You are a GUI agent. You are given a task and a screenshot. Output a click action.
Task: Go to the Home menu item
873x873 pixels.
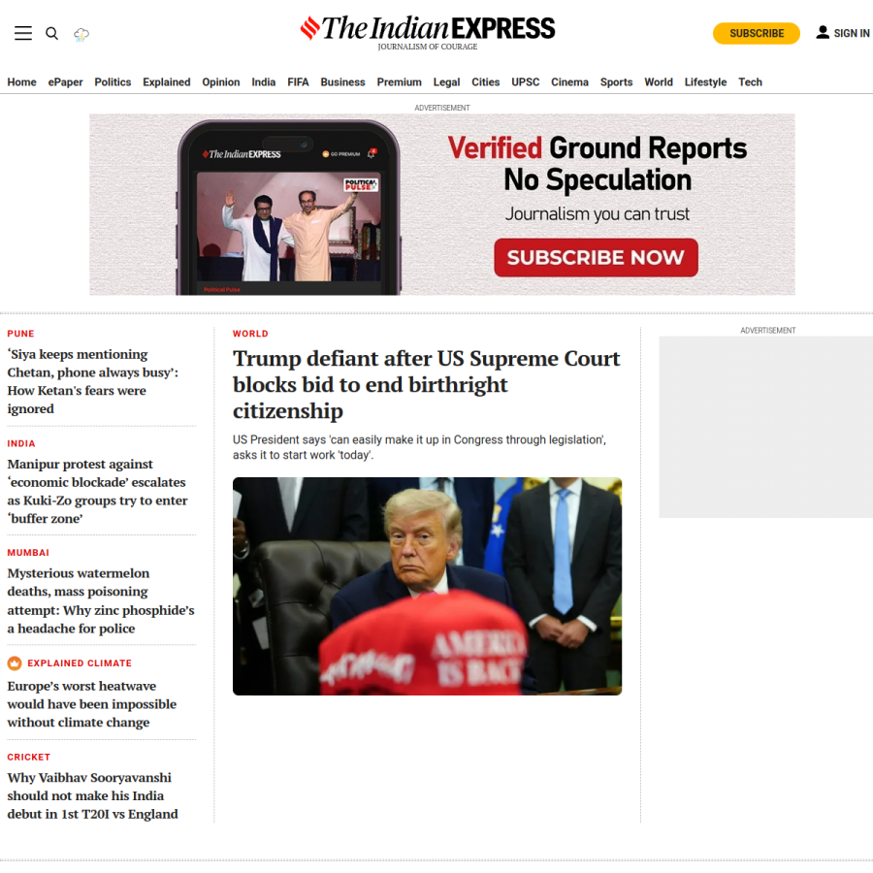(x=21, y=81)
